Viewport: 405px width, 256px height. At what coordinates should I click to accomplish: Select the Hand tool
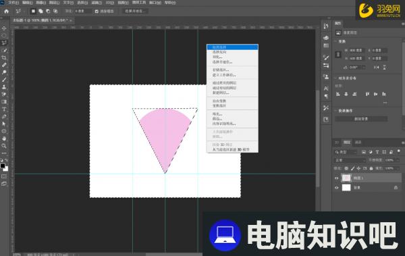pos(4,138)
